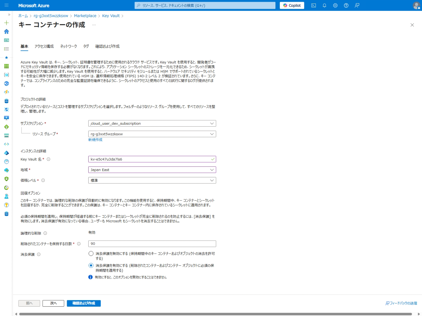Switch to the ネットワーク tab

(x=68, y=46)
